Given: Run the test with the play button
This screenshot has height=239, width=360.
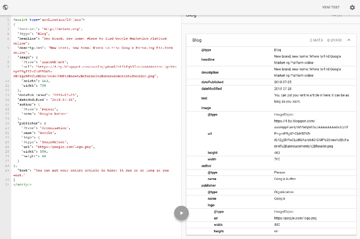Looking at the screenshot, I should [x=181, y=213].
